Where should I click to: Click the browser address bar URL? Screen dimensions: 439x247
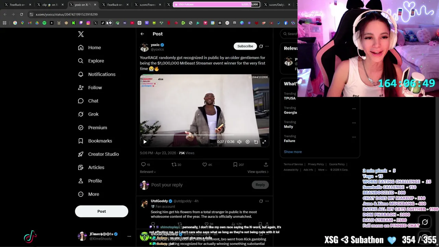(67, 14)
